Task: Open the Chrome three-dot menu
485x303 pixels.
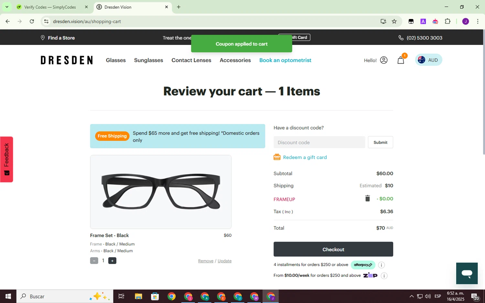Action: [x=478, y=21]
